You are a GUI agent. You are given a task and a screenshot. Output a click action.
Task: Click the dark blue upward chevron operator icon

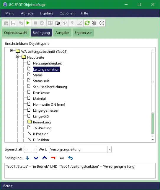[45, 158]
